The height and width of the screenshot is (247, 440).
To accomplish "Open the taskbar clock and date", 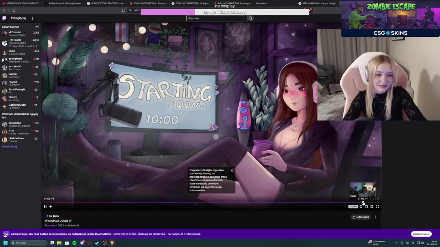I will [x=432, y=243].
